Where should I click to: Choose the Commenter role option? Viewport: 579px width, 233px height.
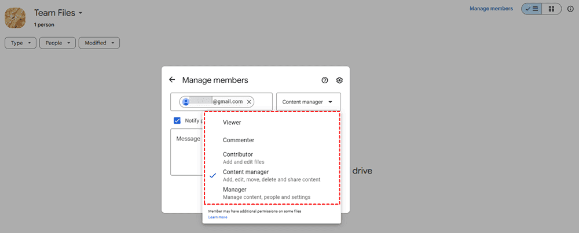coord(238,140)
